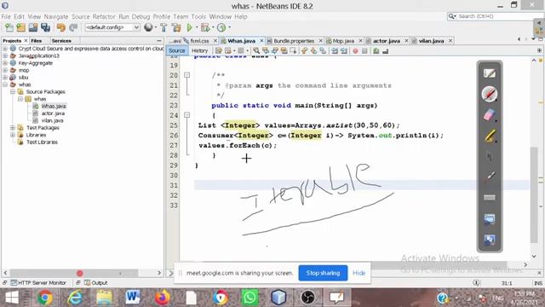Expand the mop project node
The width and height of the screenshot is (545, 307).
[x=5, y=70]
